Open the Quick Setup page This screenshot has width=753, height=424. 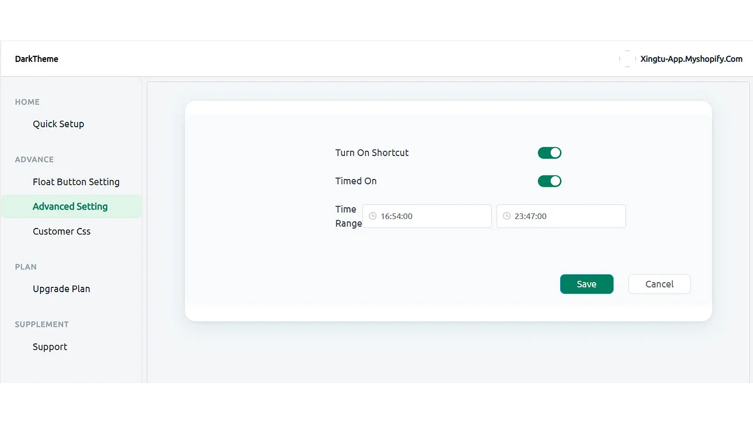tap(58, 124)
